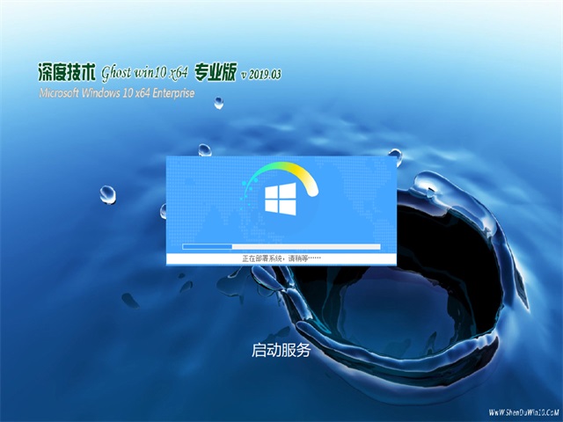Click 'Microsoft Windows 10 x64 Enterprise' subtitle
563x422 pixels.
pyautogui.click(x=117, y=93)
